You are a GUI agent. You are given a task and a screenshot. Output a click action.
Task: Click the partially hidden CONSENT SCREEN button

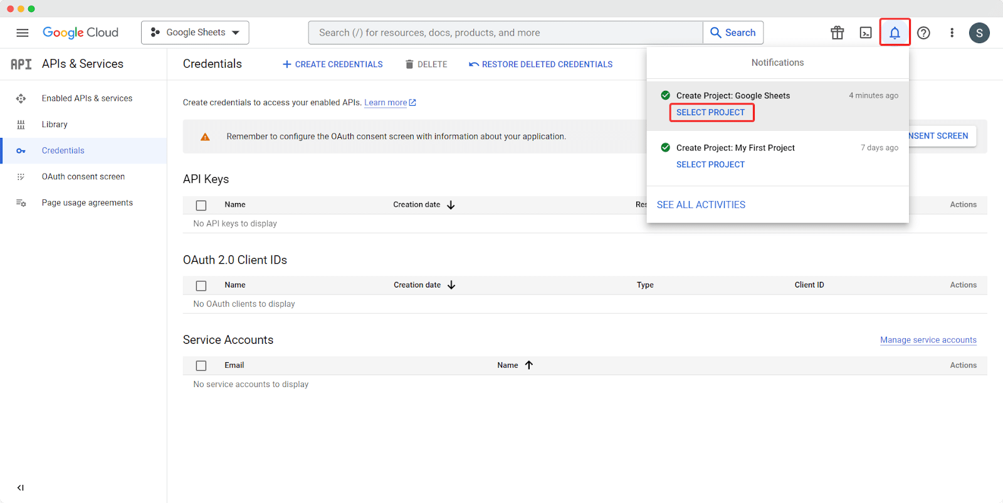point(942,136)
